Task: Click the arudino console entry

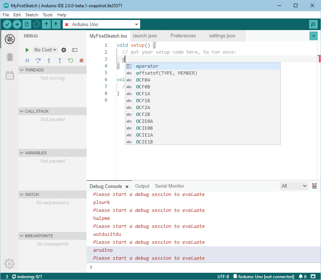Action: [103, 250]
